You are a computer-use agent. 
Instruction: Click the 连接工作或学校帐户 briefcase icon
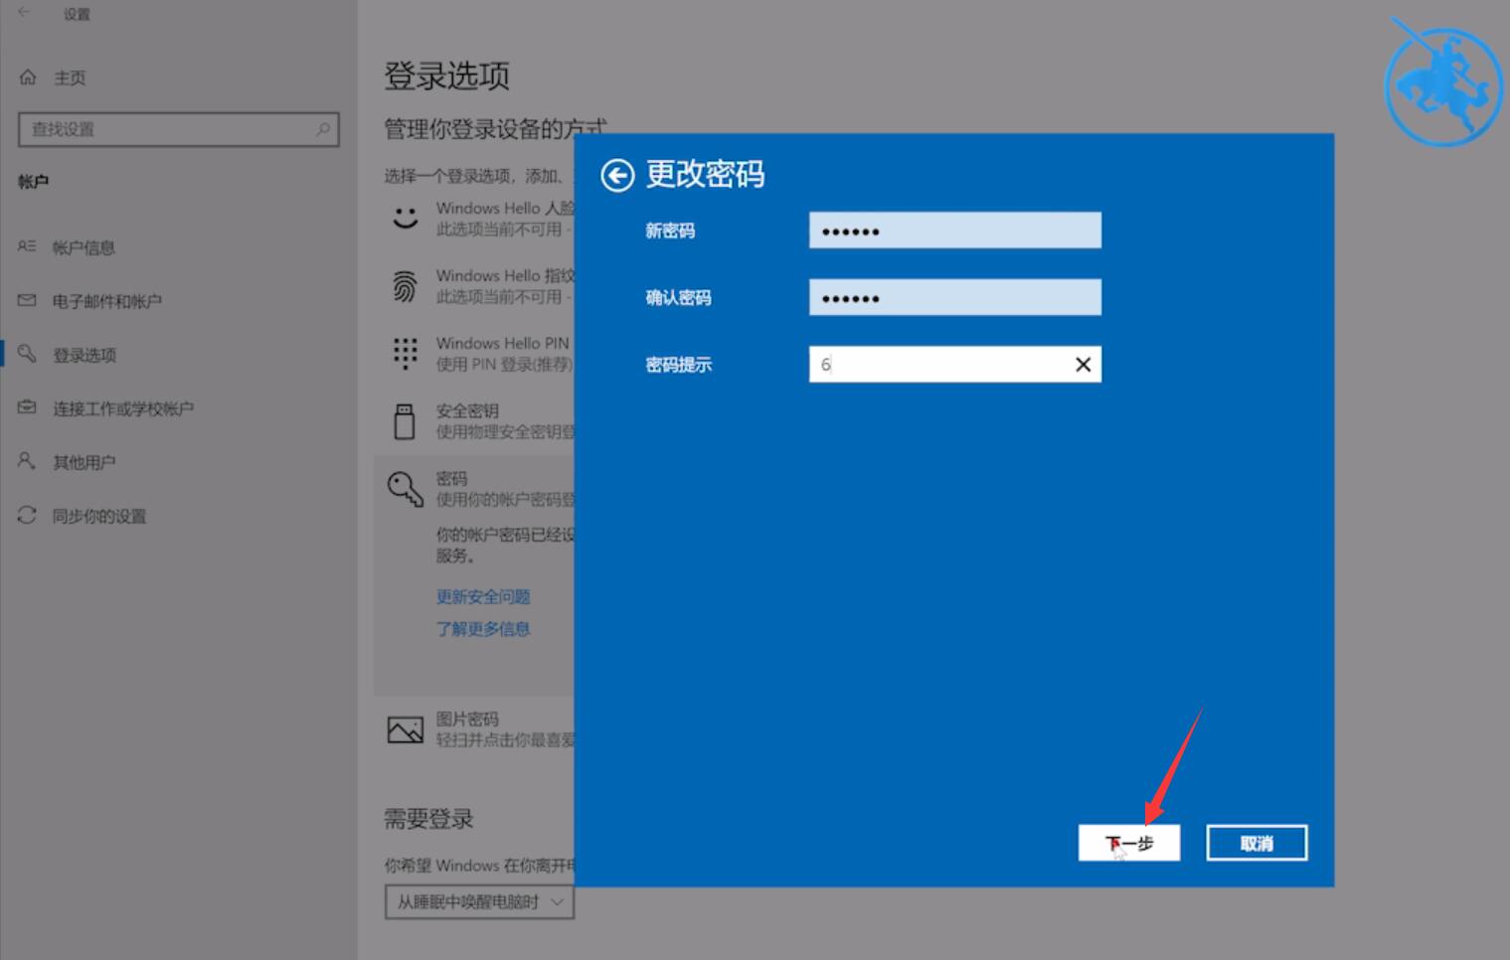click(x=27, y=407)
